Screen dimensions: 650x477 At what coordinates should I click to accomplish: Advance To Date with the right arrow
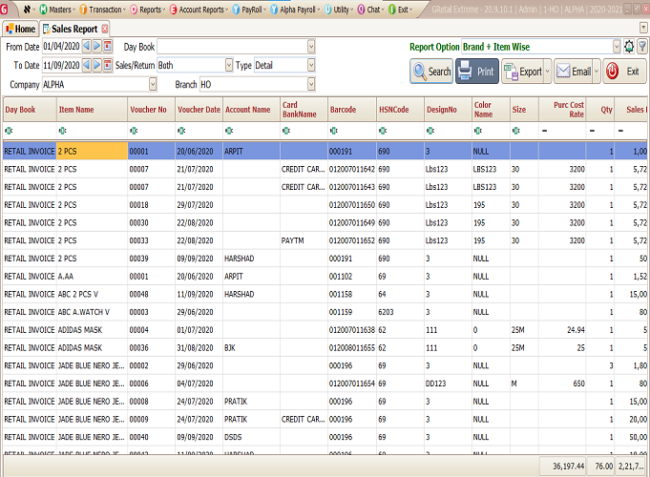96,65
